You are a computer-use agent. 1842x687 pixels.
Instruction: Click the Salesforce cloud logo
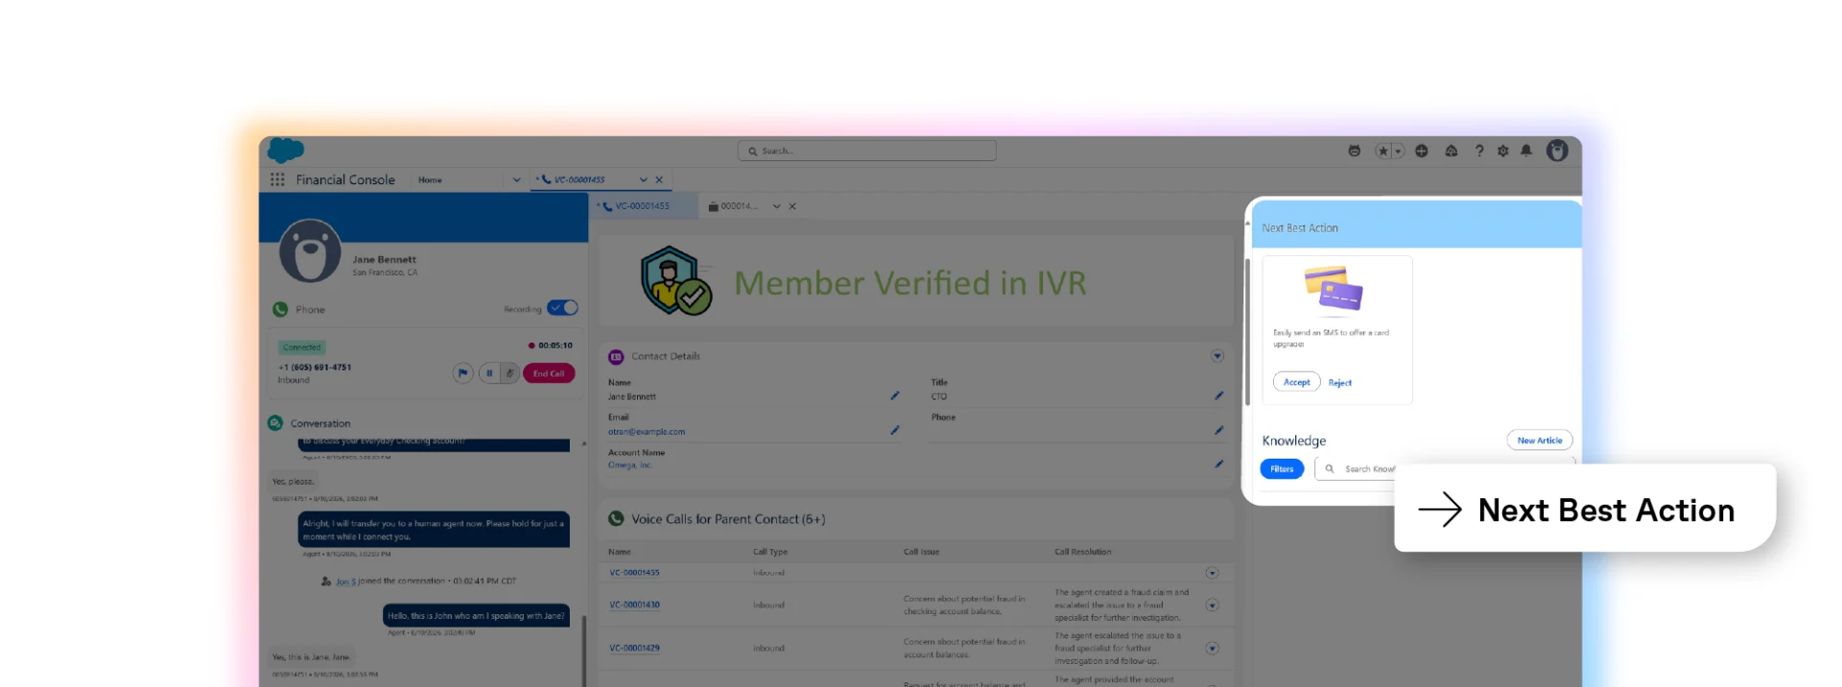pyautogui.click(x=285, y=150)
